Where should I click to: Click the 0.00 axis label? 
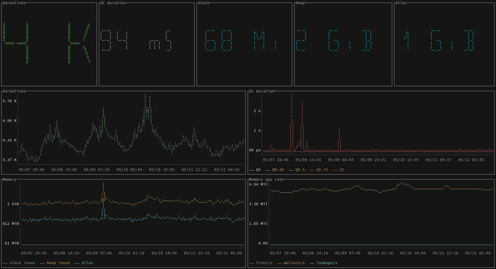[x=263, y=243]
